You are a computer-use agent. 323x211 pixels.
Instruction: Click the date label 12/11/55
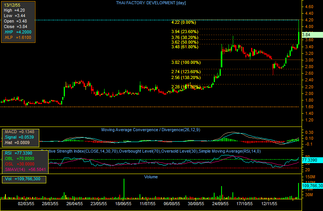(x=269, y=204)
